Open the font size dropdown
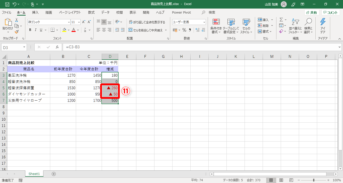The image size is (343, 183). pos(79,22)
